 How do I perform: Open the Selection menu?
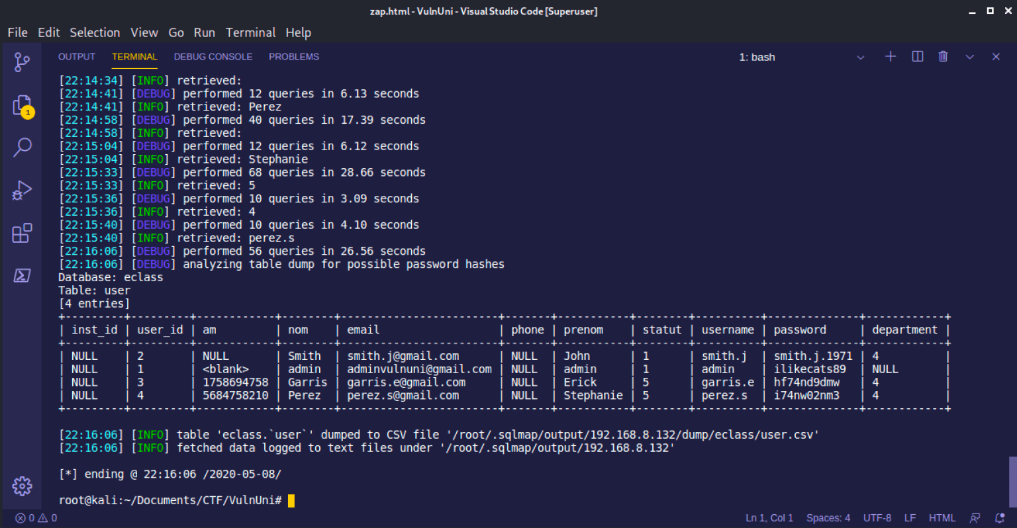[95, 32]
